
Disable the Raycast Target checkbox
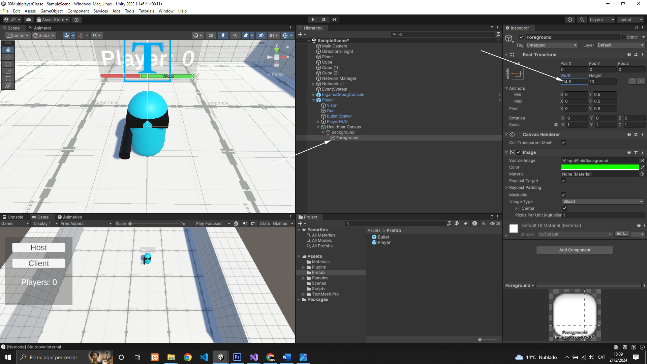tap(563, 181)
